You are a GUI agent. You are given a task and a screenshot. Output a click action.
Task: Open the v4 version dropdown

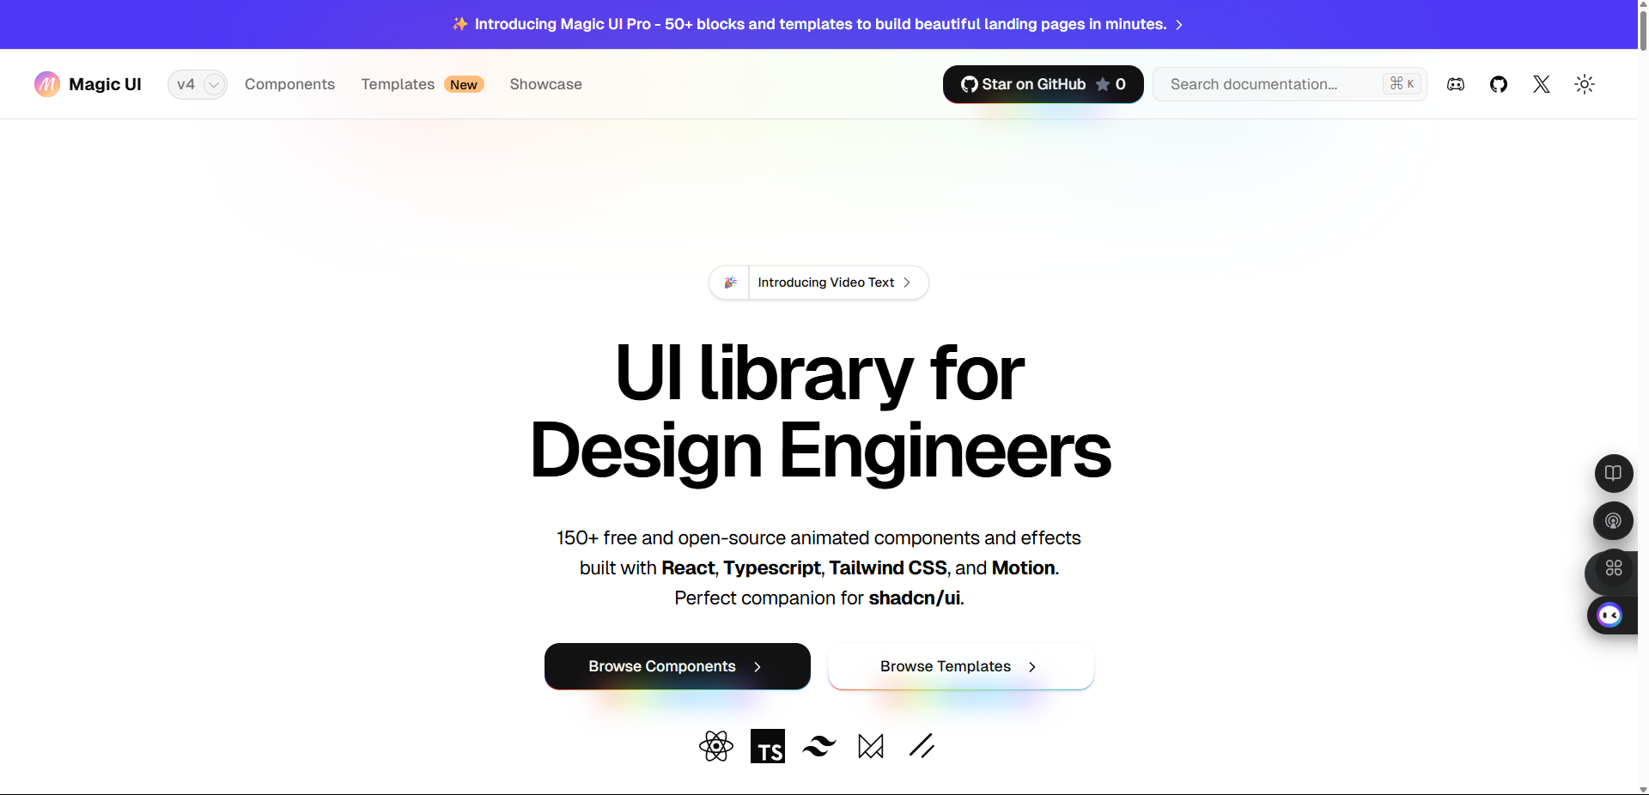197,84
